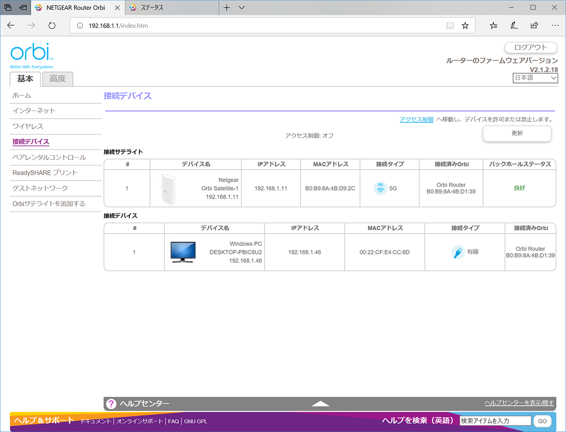Add page to favorites star icon
The image size is (566, 432).
[465, 25]
